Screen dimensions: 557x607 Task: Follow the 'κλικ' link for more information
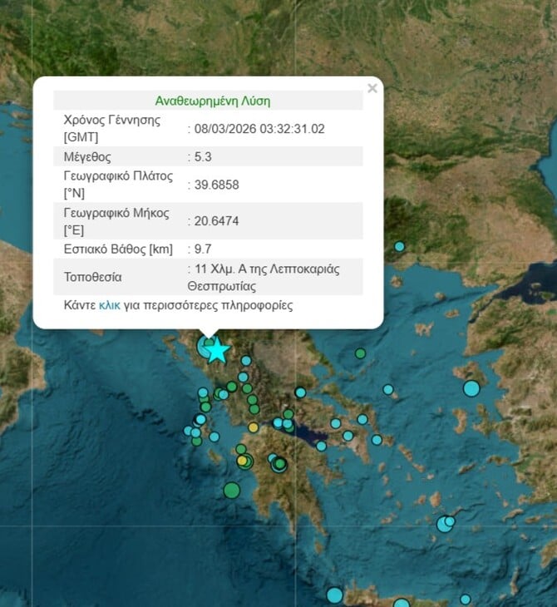coord(110,305)
